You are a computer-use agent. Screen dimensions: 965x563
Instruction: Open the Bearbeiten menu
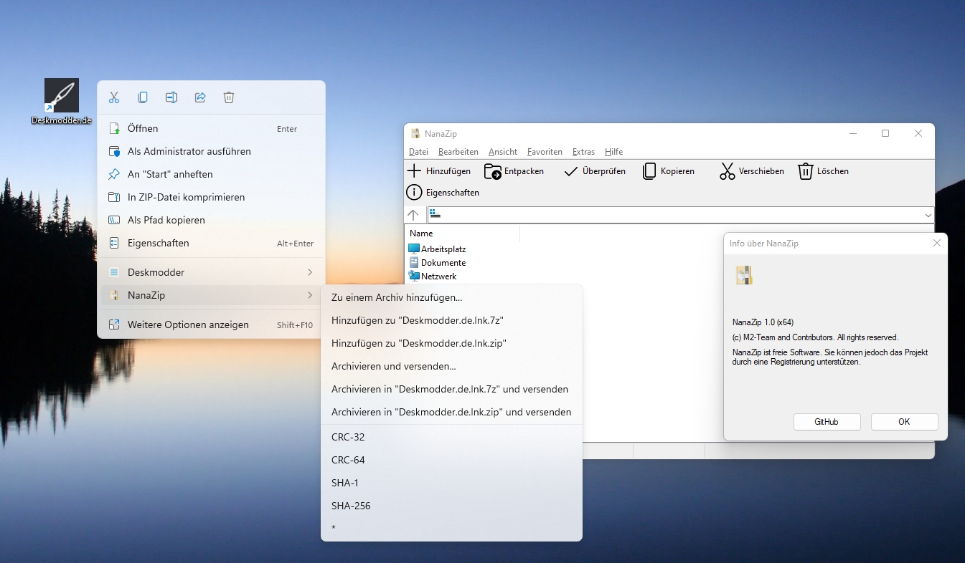[x=458, y=152]
